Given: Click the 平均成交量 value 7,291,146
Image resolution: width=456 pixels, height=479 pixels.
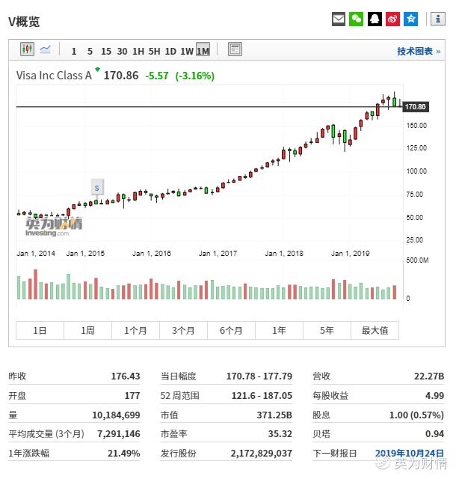Looking at the screenshot, I should [119, 434].
